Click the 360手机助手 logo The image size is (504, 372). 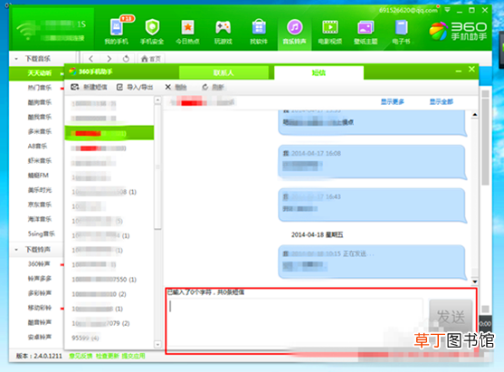[x=459, y=31]
